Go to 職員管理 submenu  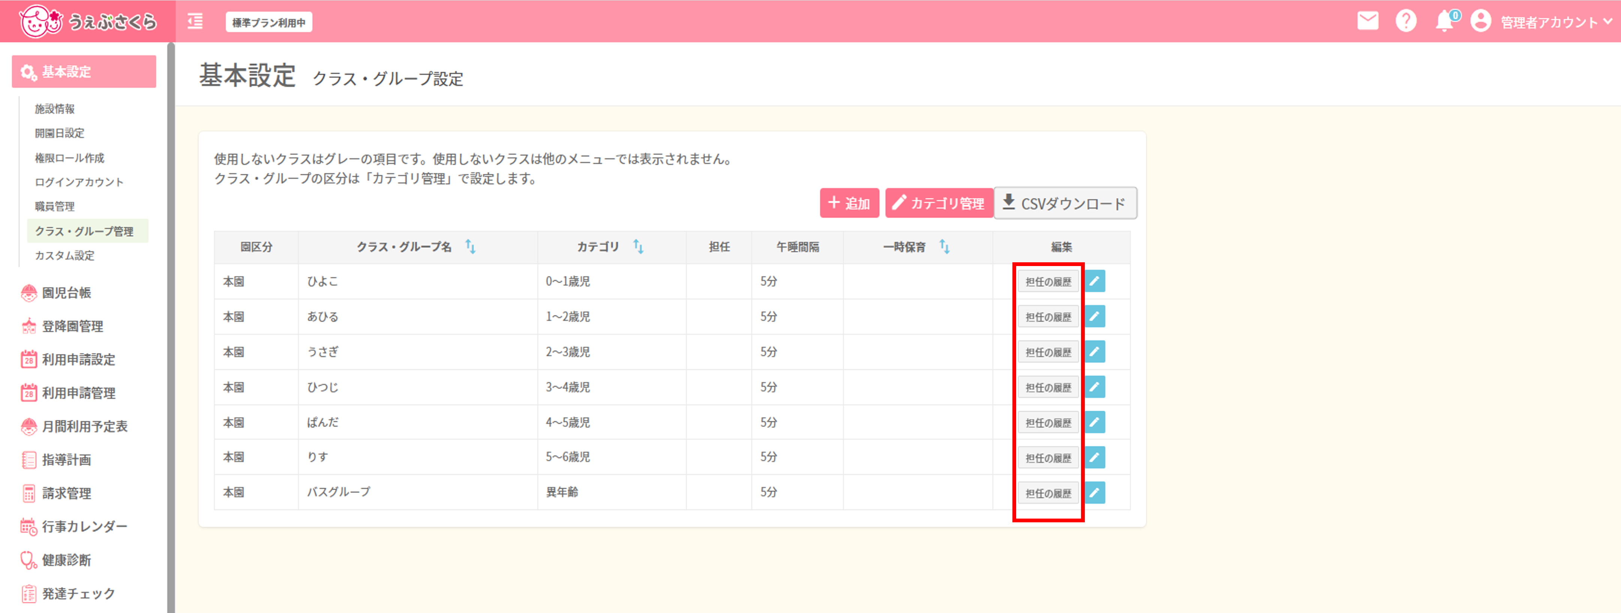[x=55, y=206]
